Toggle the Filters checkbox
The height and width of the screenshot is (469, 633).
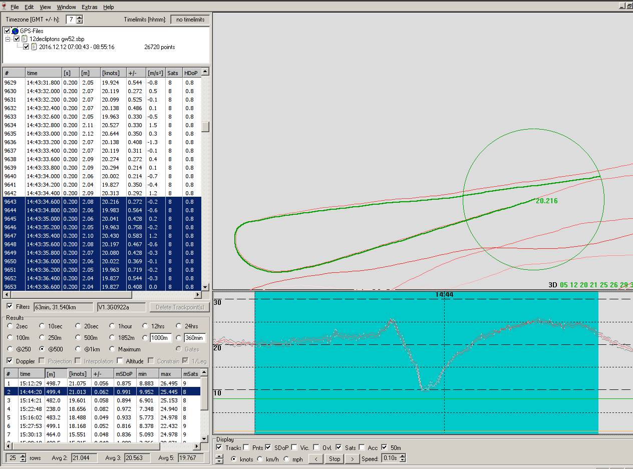pos(10,306)
